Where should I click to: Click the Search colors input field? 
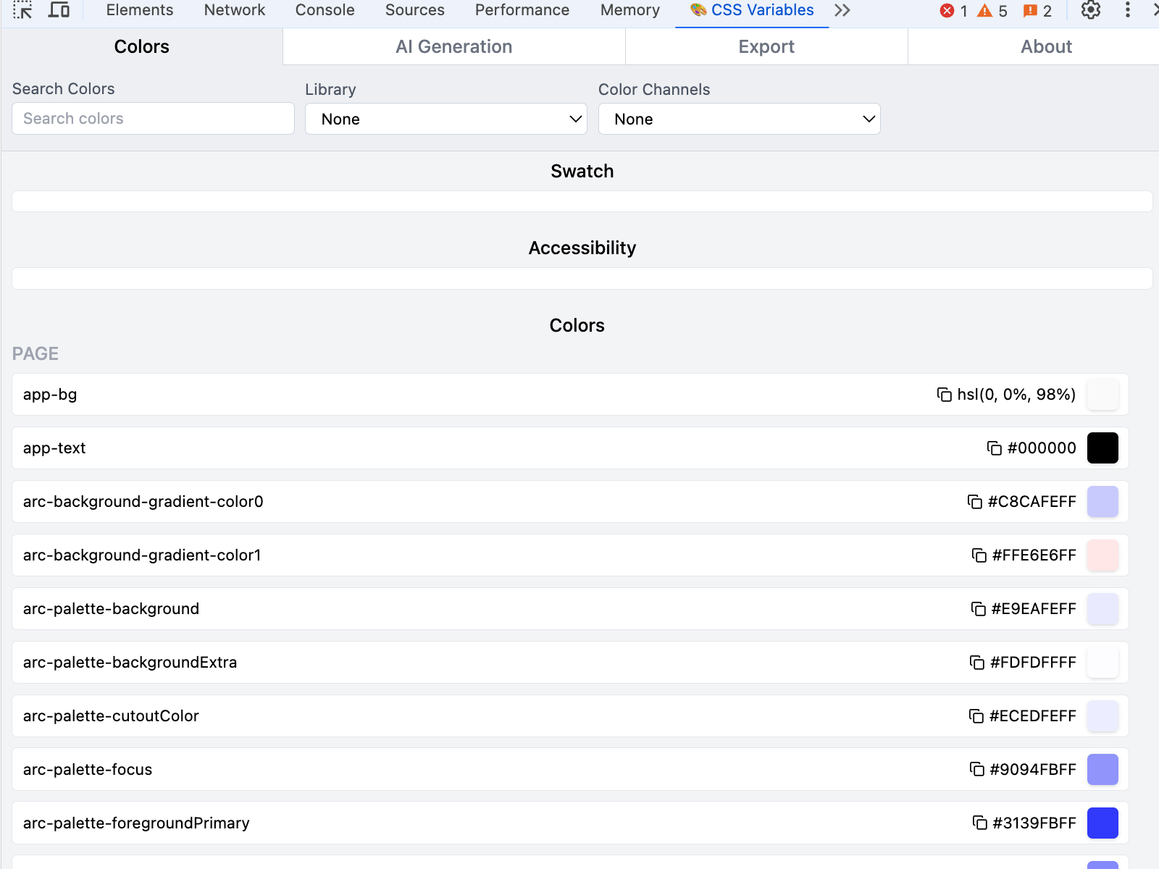click(x=153, y=119)
